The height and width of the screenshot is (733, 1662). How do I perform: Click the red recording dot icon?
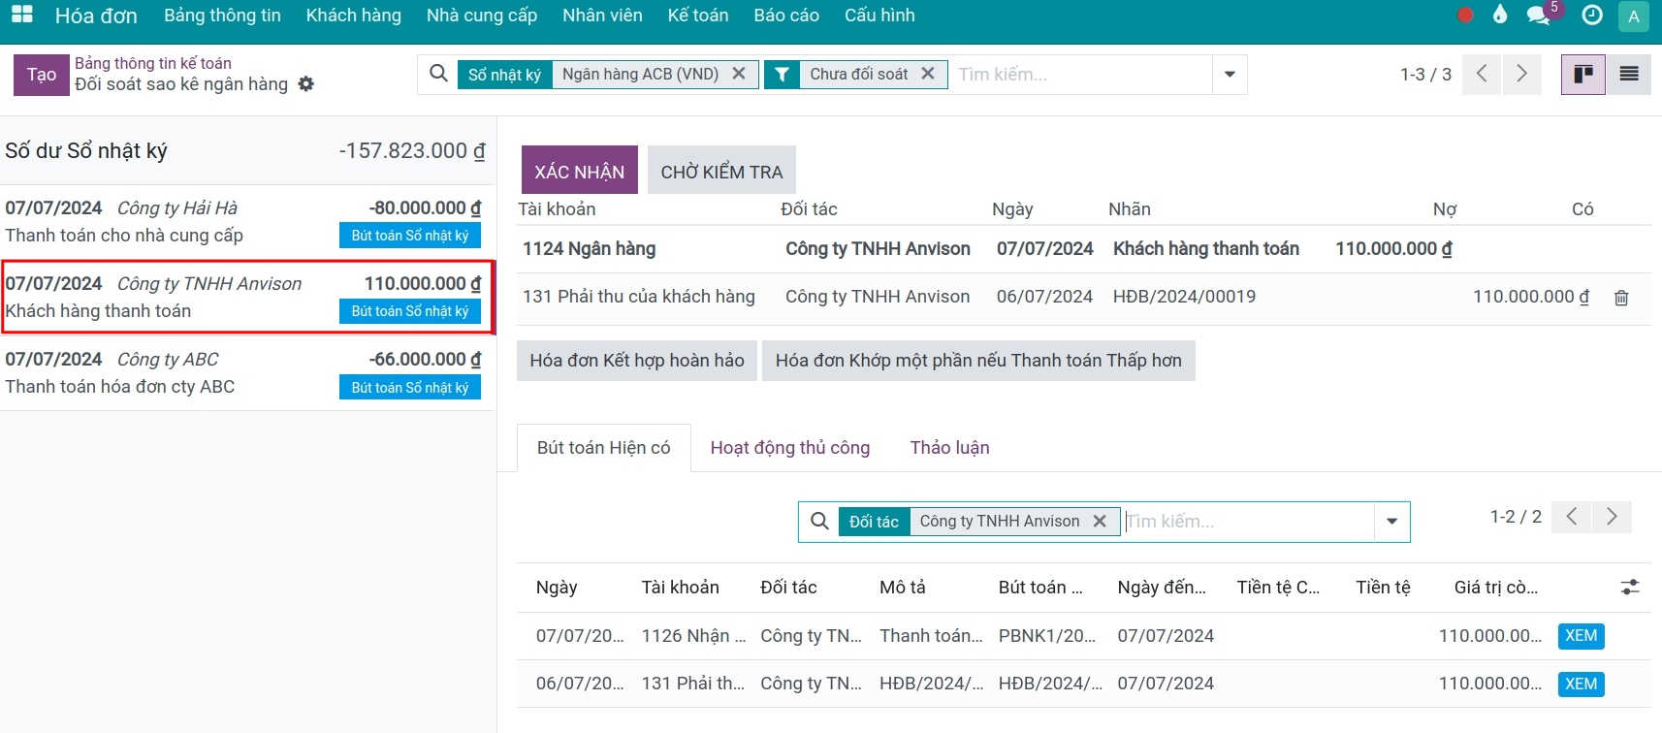1465,15
